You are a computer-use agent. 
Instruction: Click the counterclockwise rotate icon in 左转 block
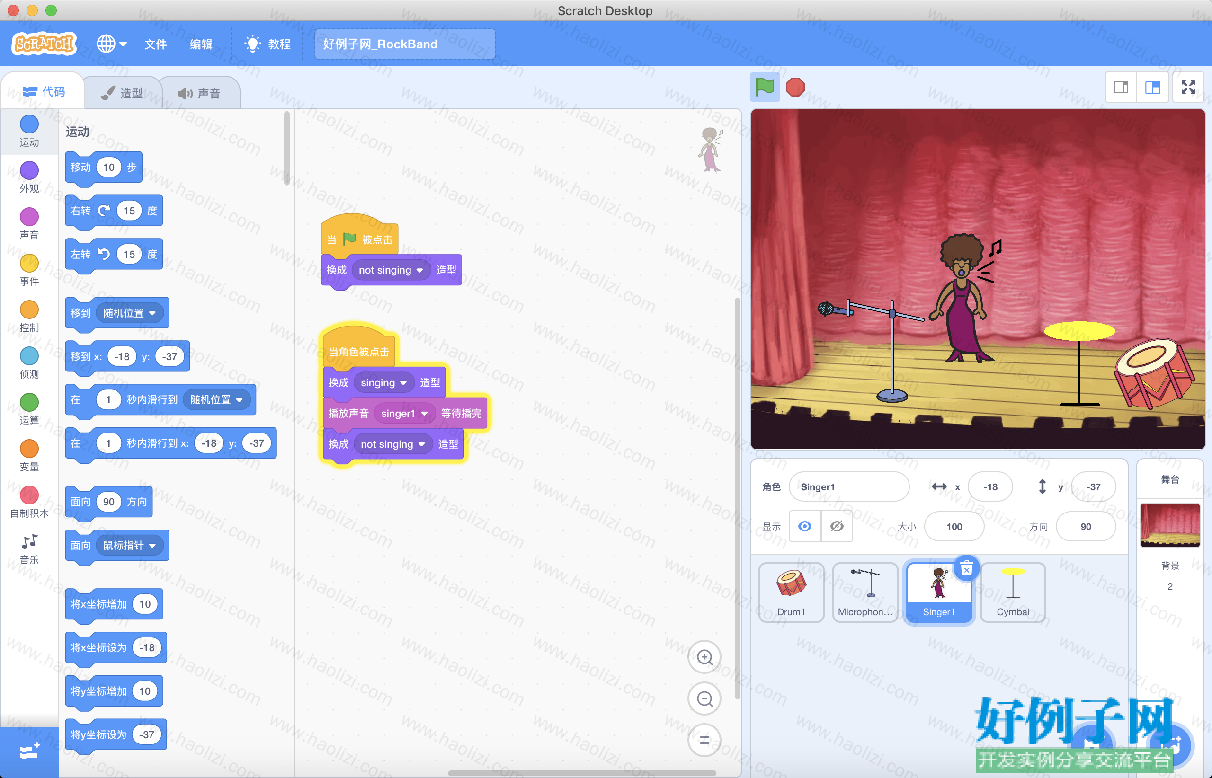point(104,254)
